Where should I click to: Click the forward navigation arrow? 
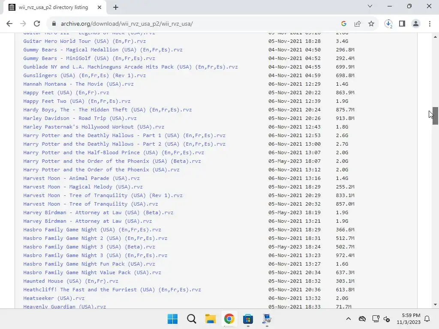click(x=23, y=24)
